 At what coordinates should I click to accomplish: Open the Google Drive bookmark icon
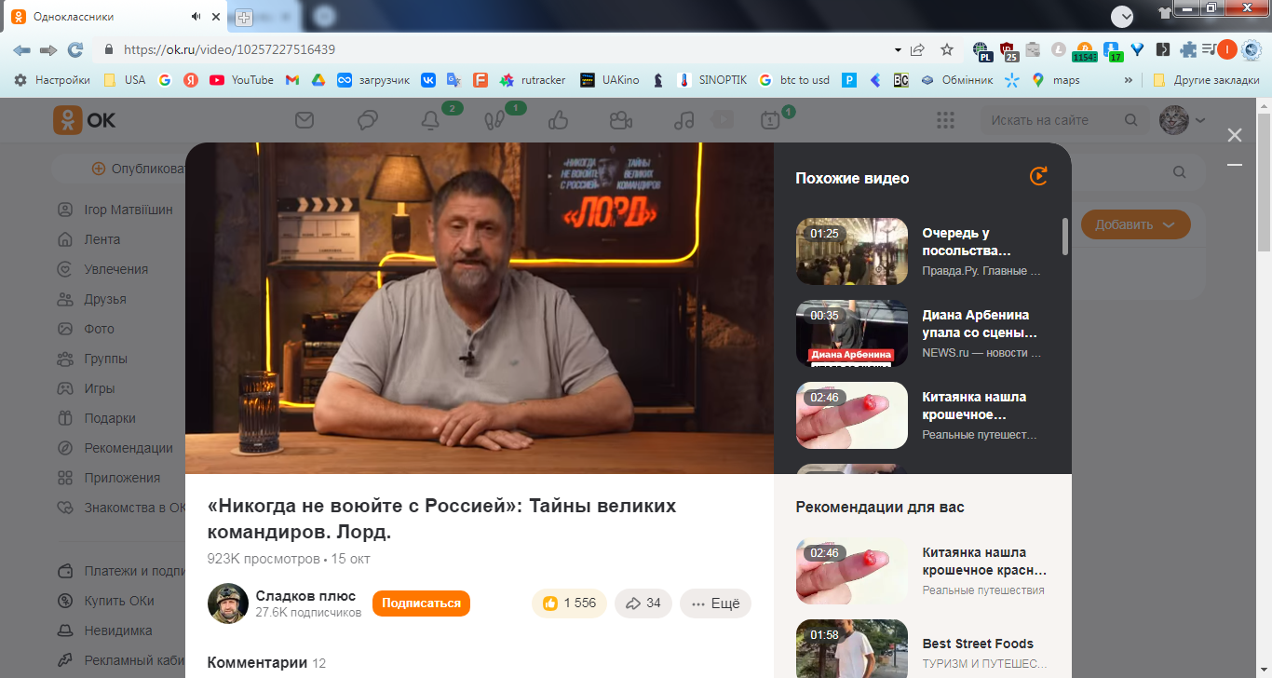pyautogui.click(x=318, y=80)
